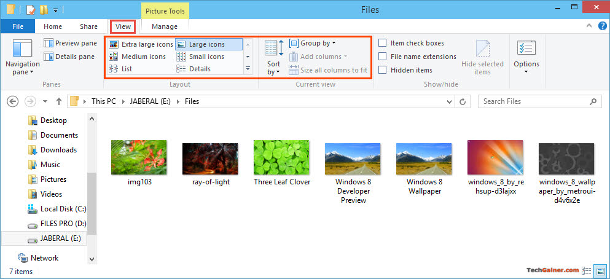Click Properties icon in quick access toolbar

pos(30,10)
